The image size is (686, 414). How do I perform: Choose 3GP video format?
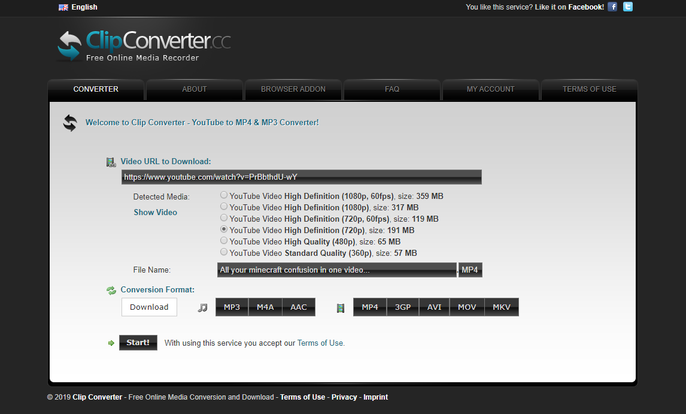(403, 307)
